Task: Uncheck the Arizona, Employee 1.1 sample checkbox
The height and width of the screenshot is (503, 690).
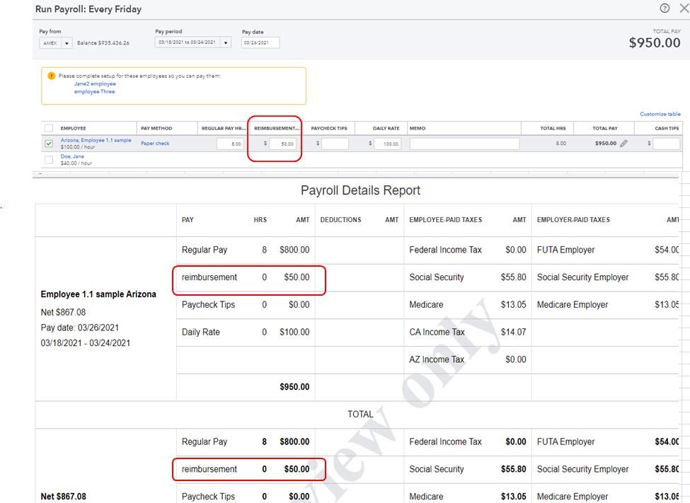Action: (49, 144)
